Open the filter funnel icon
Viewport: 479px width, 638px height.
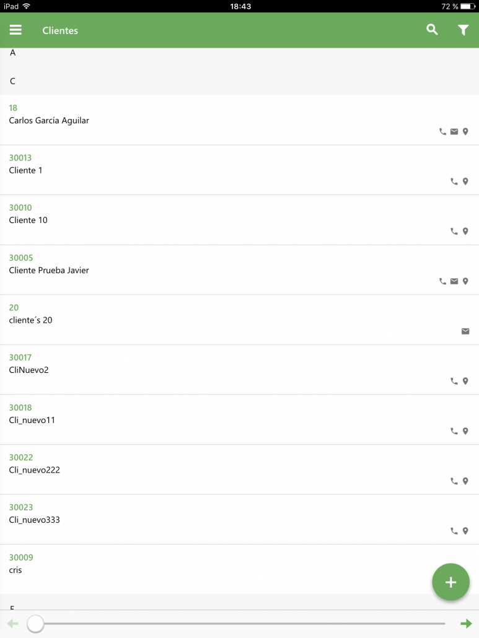click(463, 30)
